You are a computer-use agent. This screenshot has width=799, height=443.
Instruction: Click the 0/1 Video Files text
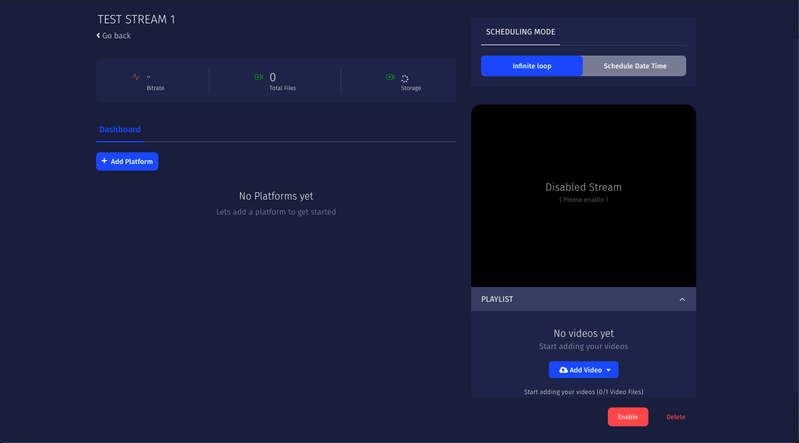[620, 392]
